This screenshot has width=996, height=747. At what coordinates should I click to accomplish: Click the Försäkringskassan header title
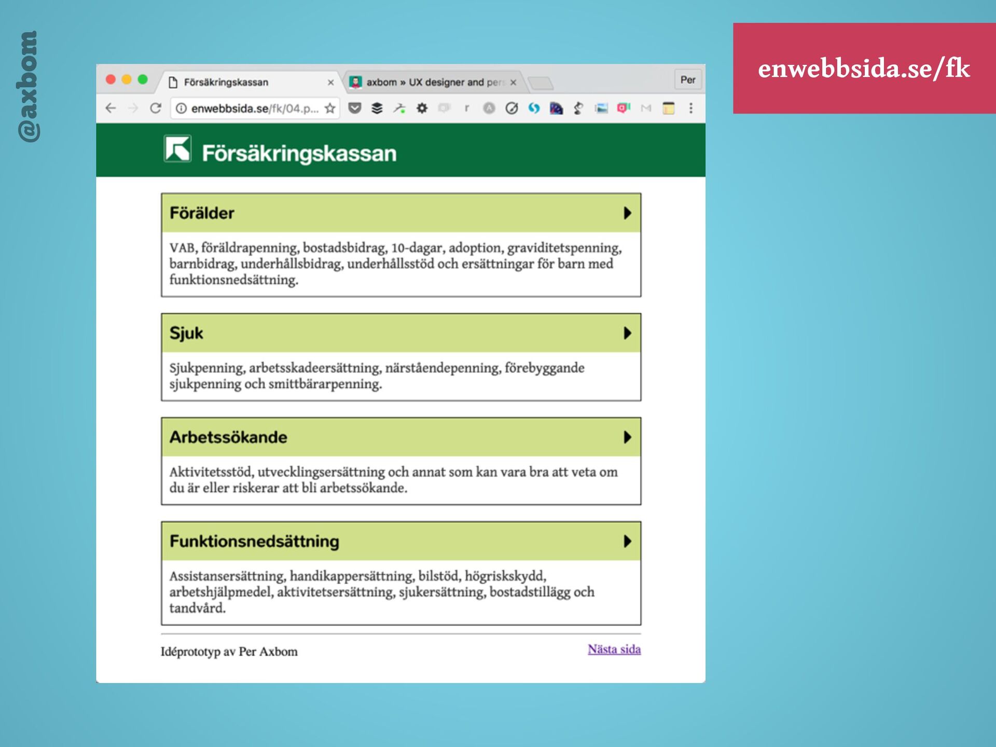click(299, 153)
